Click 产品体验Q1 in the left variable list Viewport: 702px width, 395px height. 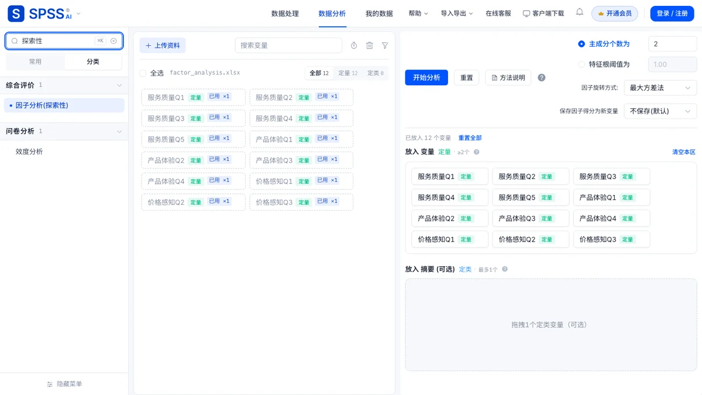[x=301, y=139]
